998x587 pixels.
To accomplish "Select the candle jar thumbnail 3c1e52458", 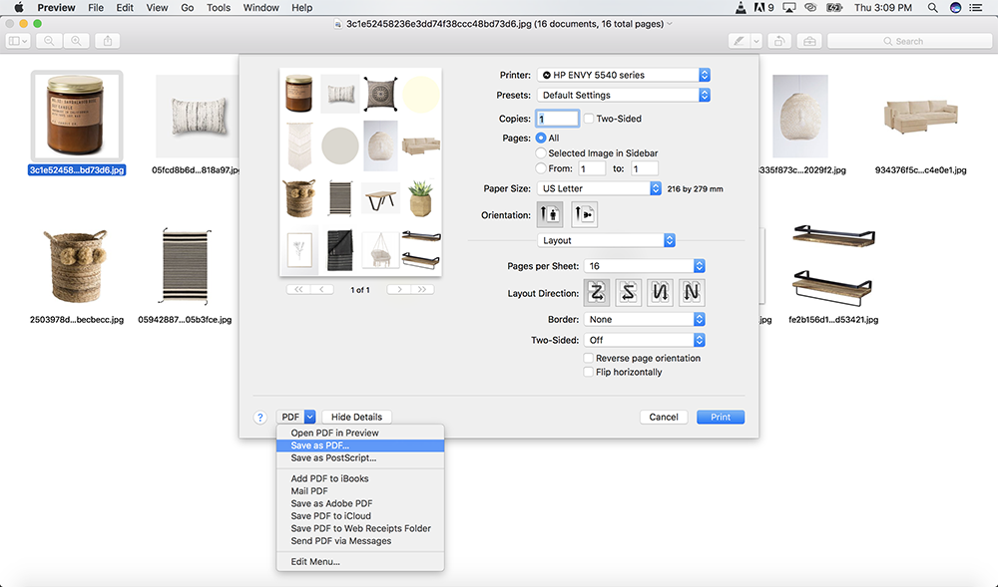I will pyautogui.click(x=77, y=116).
